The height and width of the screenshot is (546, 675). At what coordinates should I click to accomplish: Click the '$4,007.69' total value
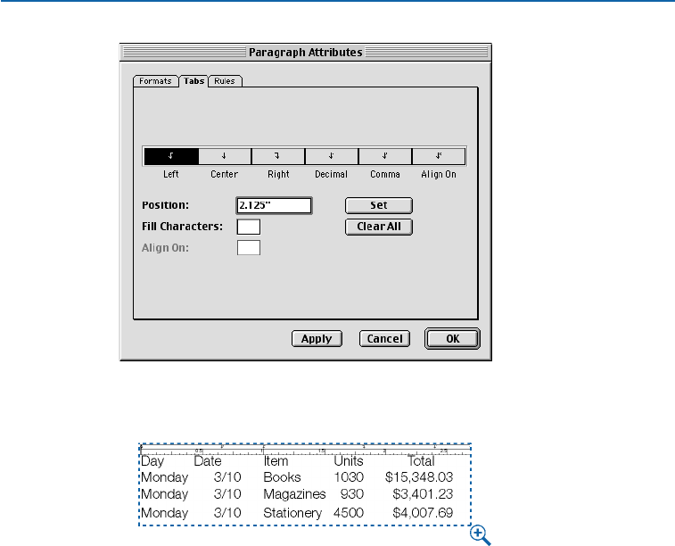click(423, 513)
